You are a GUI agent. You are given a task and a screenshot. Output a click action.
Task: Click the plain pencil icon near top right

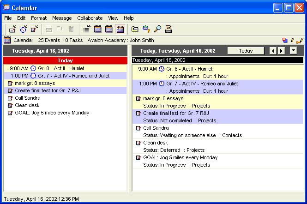point(292,41)
